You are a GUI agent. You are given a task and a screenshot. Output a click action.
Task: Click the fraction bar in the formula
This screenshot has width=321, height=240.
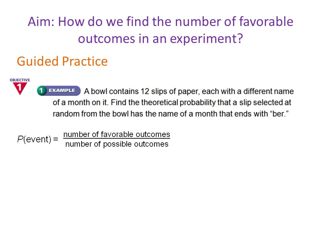(117, 139)
